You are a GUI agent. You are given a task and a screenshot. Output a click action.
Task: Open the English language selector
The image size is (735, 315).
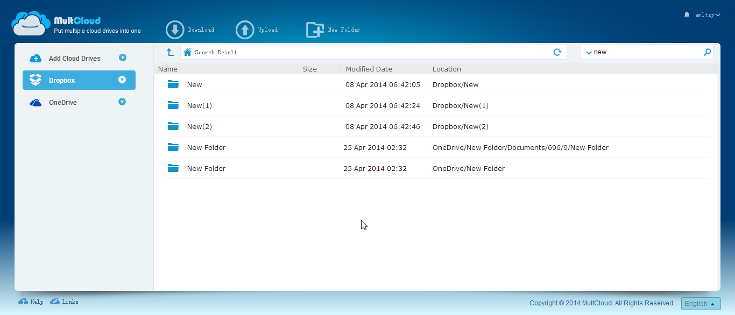[x=700, y=304]
